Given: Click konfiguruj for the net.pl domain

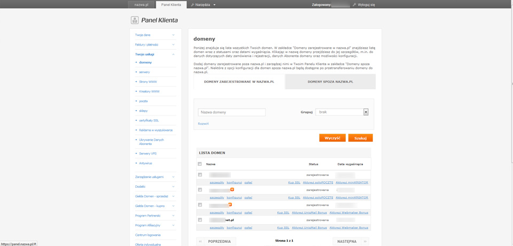Looking at the screenshot, I should [234, 228].
